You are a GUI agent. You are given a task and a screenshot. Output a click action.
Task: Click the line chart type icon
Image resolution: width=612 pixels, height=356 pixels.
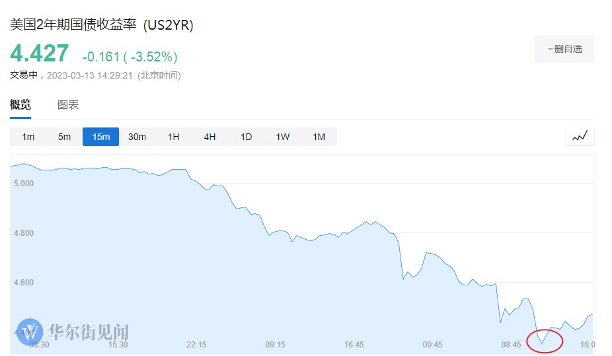(x=580, y=137)
